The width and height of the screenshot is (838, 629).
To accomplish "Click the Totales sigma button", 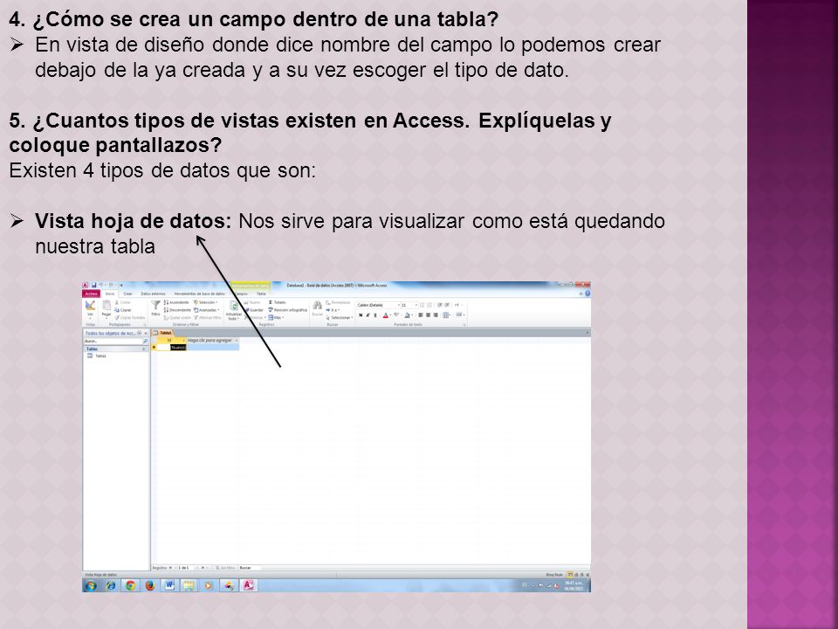I will tap(277, 303).
